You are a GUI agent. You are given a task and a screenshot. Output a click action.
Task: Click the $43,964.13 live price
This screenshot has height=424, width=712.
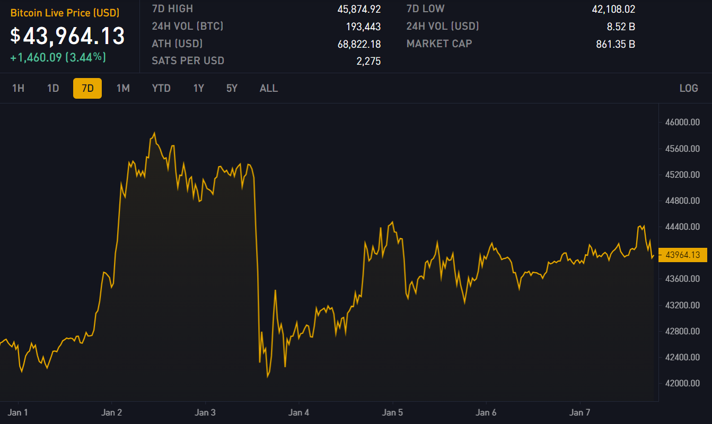pos(67,36)
